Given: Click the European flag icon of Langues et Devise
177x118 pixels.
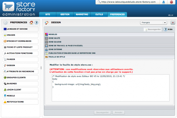Looking at the screenshot, I should 5,29.
